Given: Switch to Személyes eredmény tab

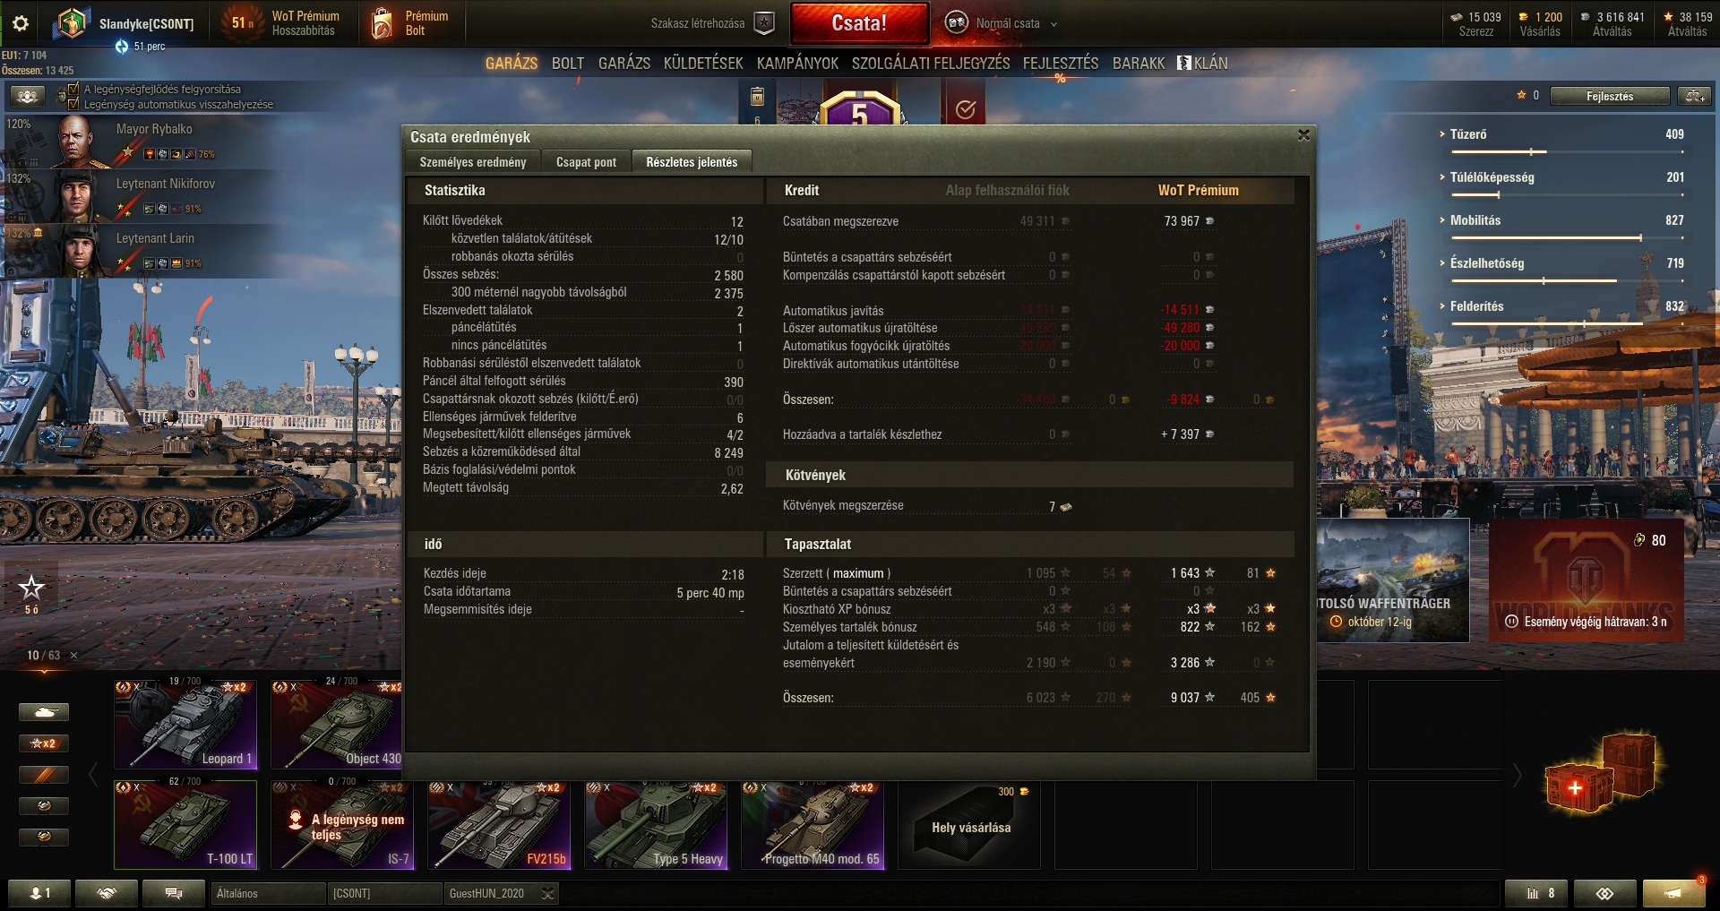Looking at the screenshot, I should (473, 162).
